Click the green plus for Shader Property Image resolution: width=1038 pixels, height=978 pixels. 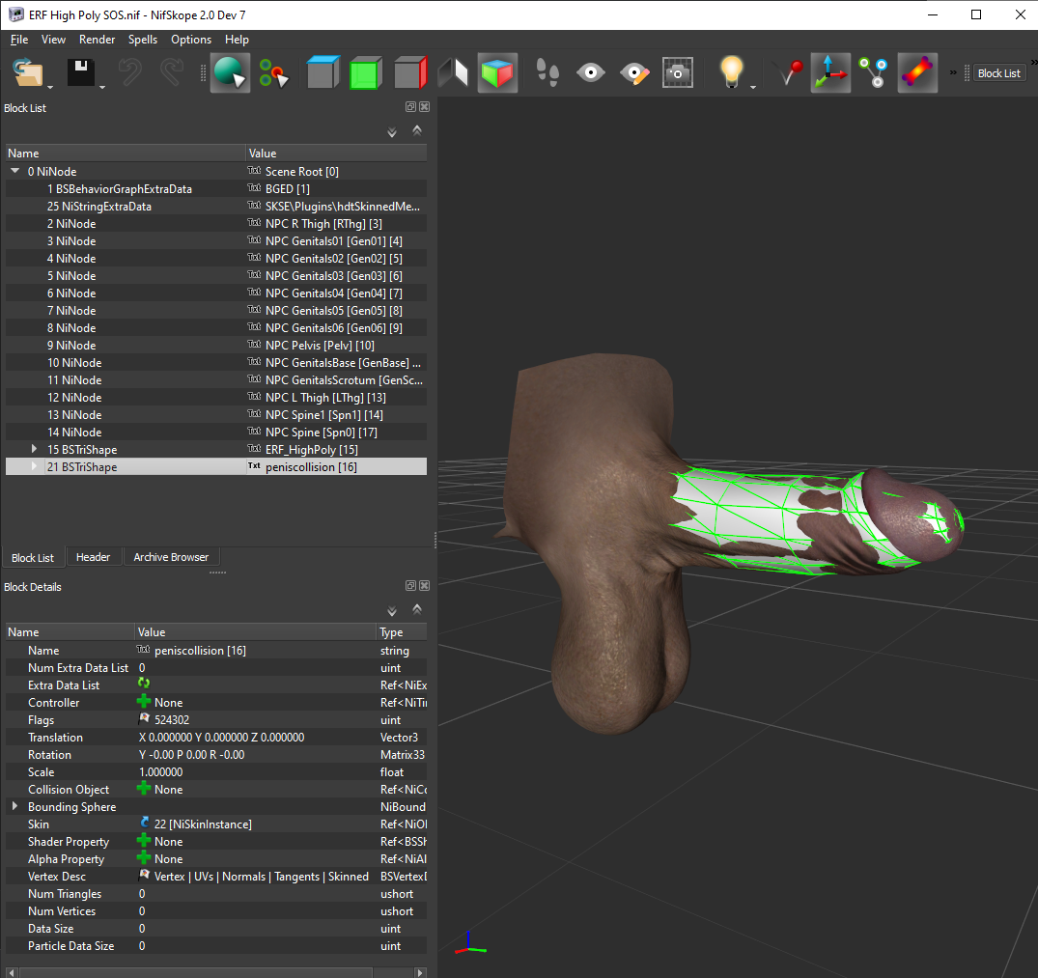click(144, 840)
